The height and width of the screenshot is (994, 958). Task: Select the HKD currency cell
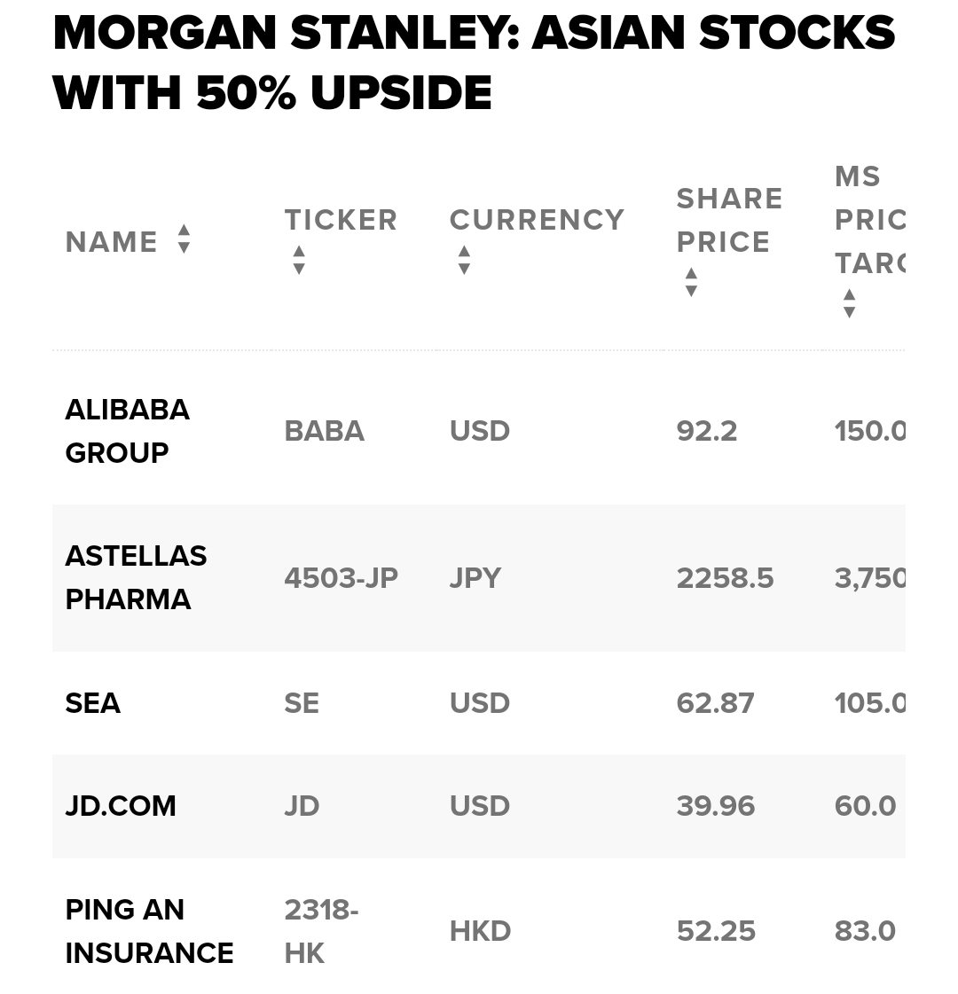coord(480,931)
